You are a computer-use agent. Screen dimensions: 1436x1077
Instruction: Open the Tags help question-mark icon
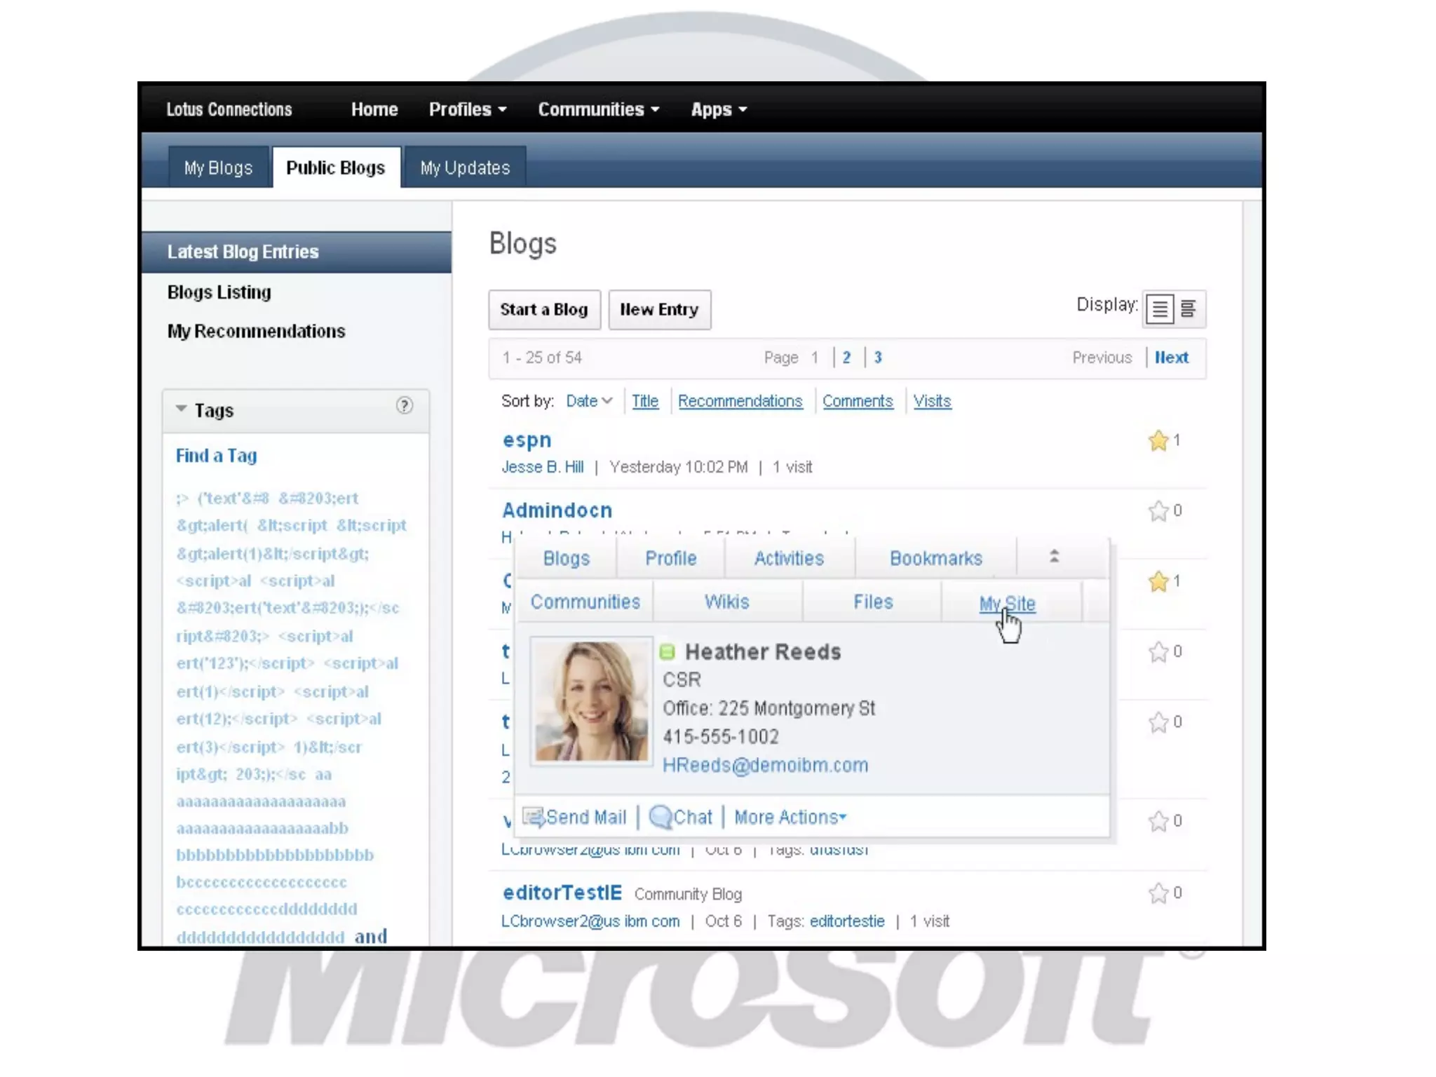coord(404,406)
